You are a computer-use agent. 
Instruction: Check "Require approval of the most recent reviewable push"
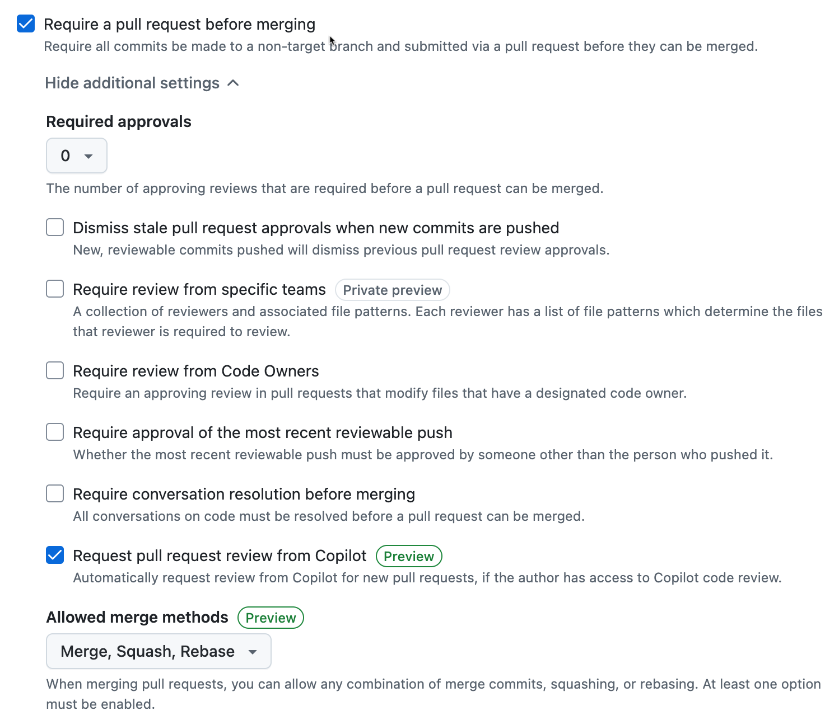click(x=54, y=432)
